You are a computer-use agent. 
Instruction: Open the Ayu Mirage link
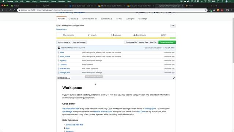[67, 111]
